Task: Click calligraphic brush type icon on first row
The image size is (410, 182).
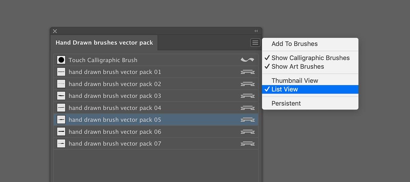Action: (x=247, y=60)
